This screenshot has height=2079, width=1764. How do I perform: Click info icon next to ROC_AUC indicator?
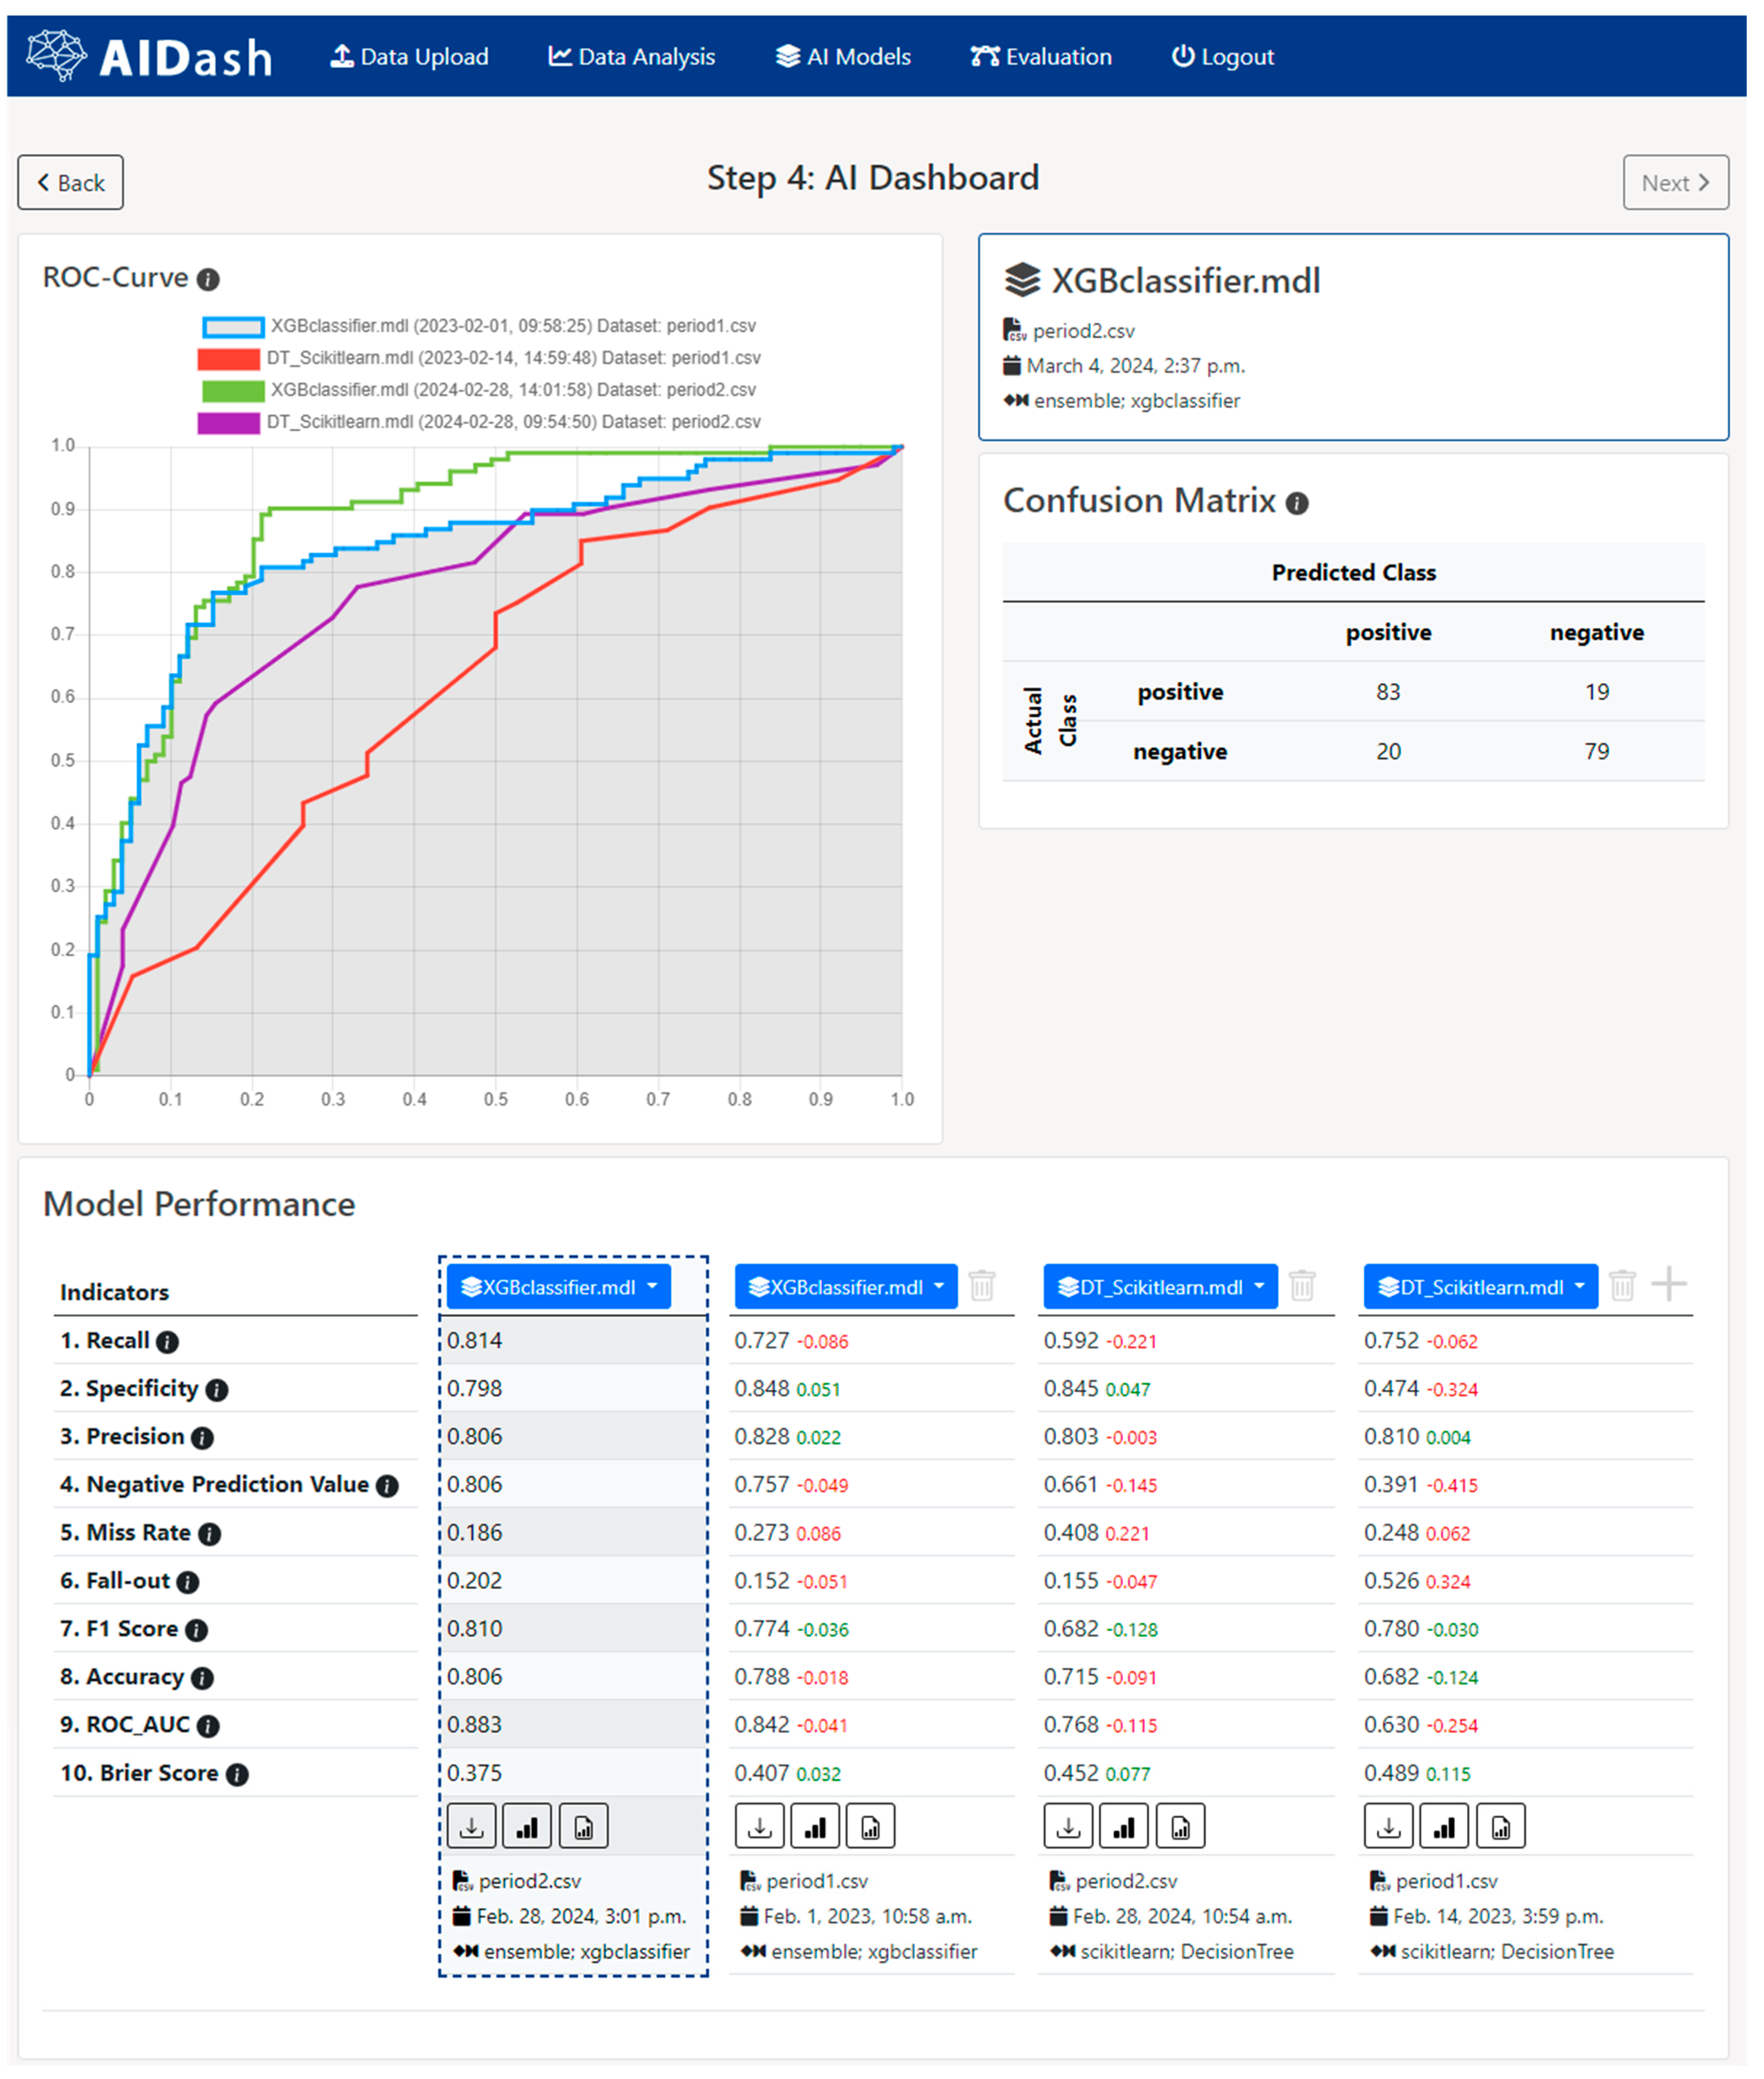[208, 1727]
